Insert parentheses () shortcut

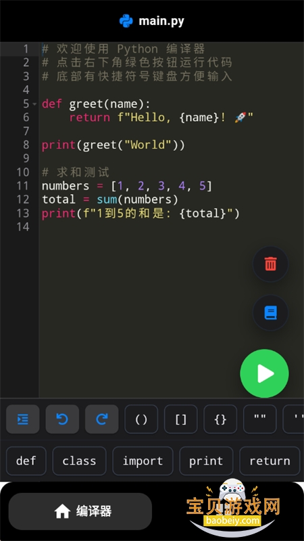click(141, 419)
